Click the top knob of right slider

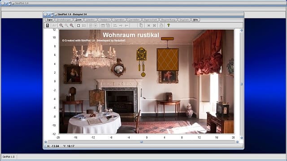(x=241, y=30)
